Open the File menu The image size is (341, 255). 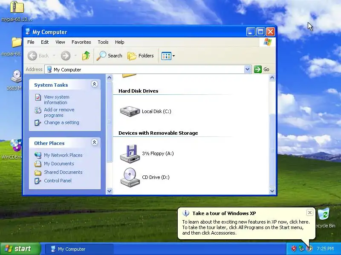point(31,42)
